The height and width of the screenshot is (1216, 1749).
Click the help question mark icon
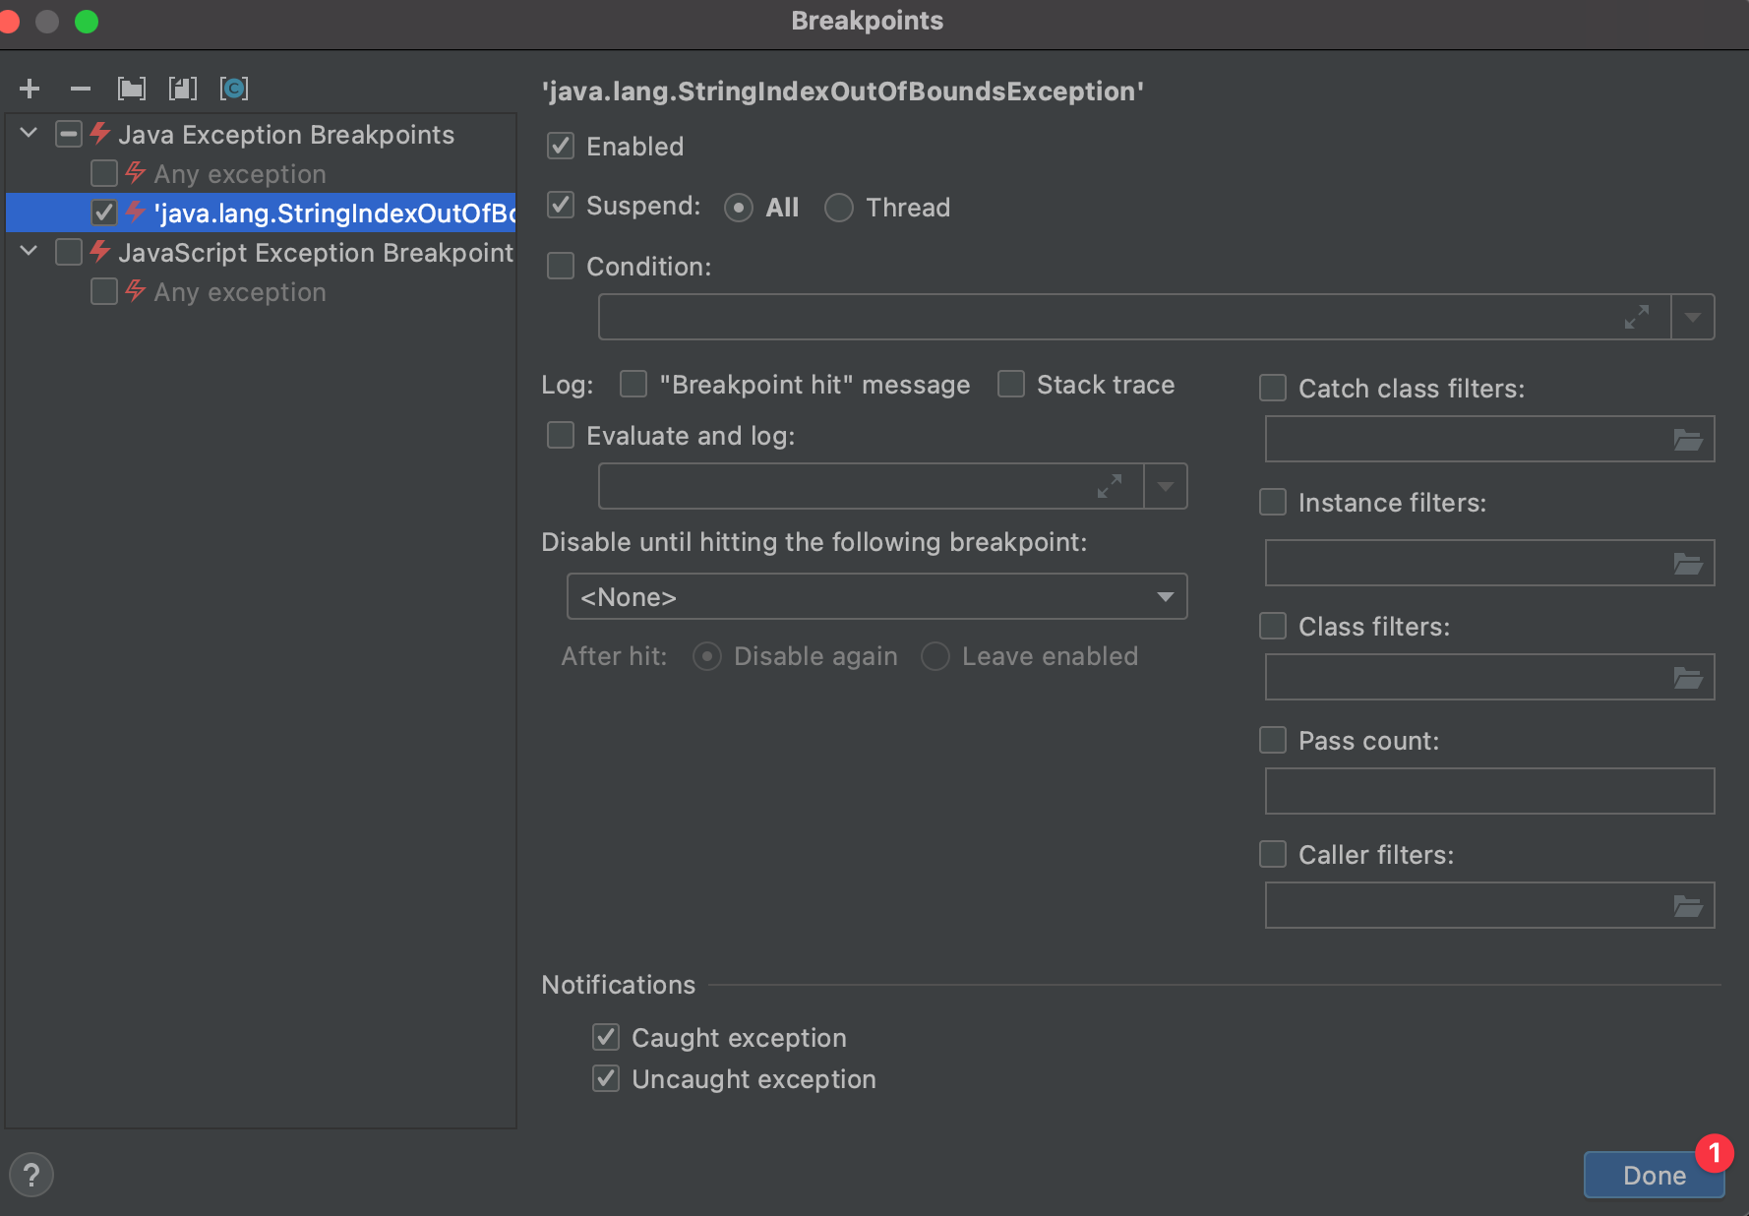[31, 1175]
